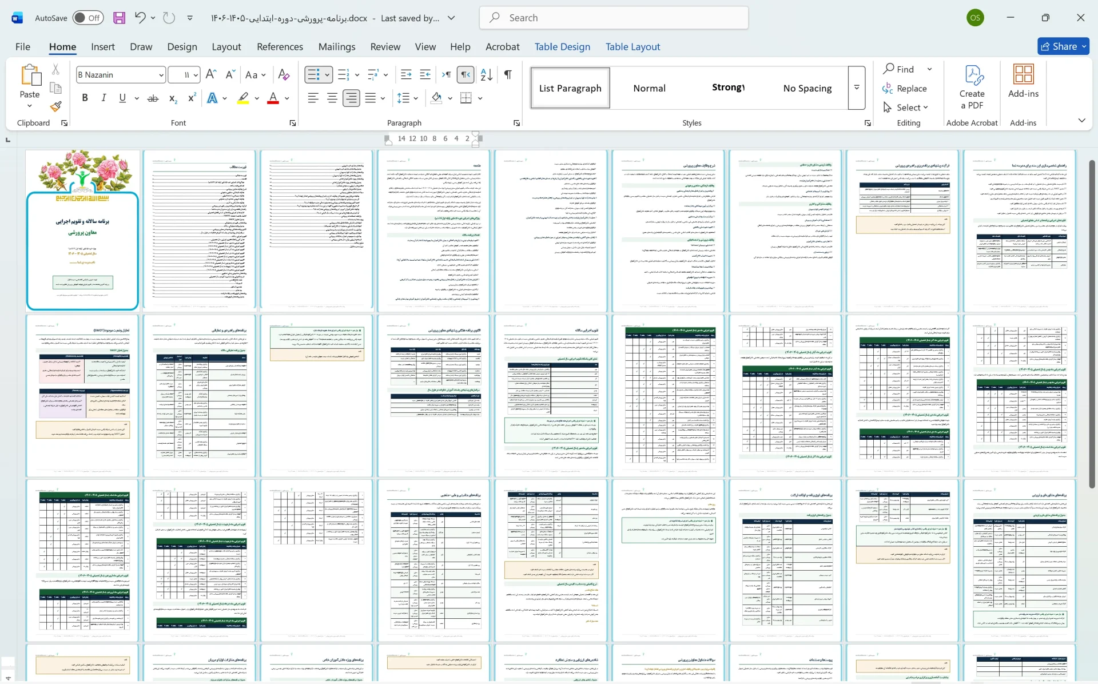Toggle Align Right paragraph button
Viewport: 1098px width, 684px height.
click(351, 98)
